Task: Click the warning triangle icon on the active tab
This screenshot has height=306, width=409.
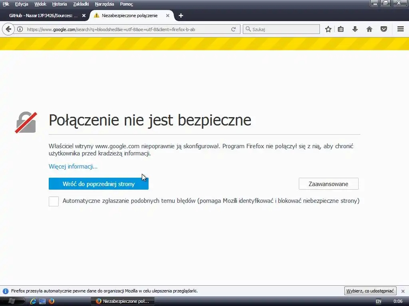Action: coord(97,16)
